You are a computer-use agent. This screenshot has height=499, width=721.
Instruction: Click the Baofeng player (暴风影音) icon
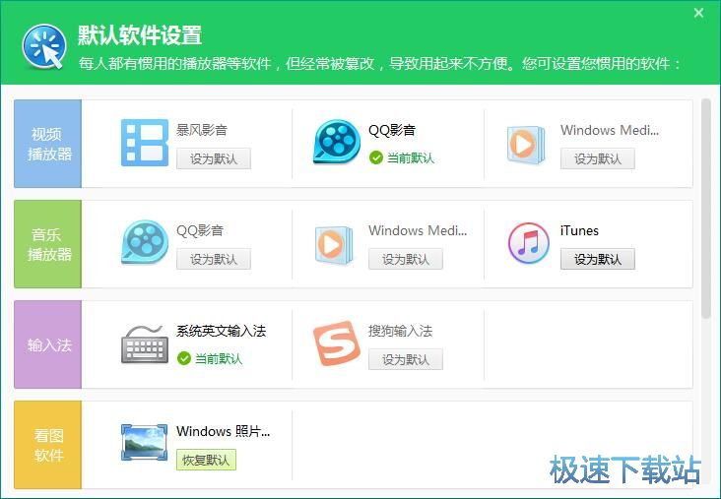[x=145, y=143]
